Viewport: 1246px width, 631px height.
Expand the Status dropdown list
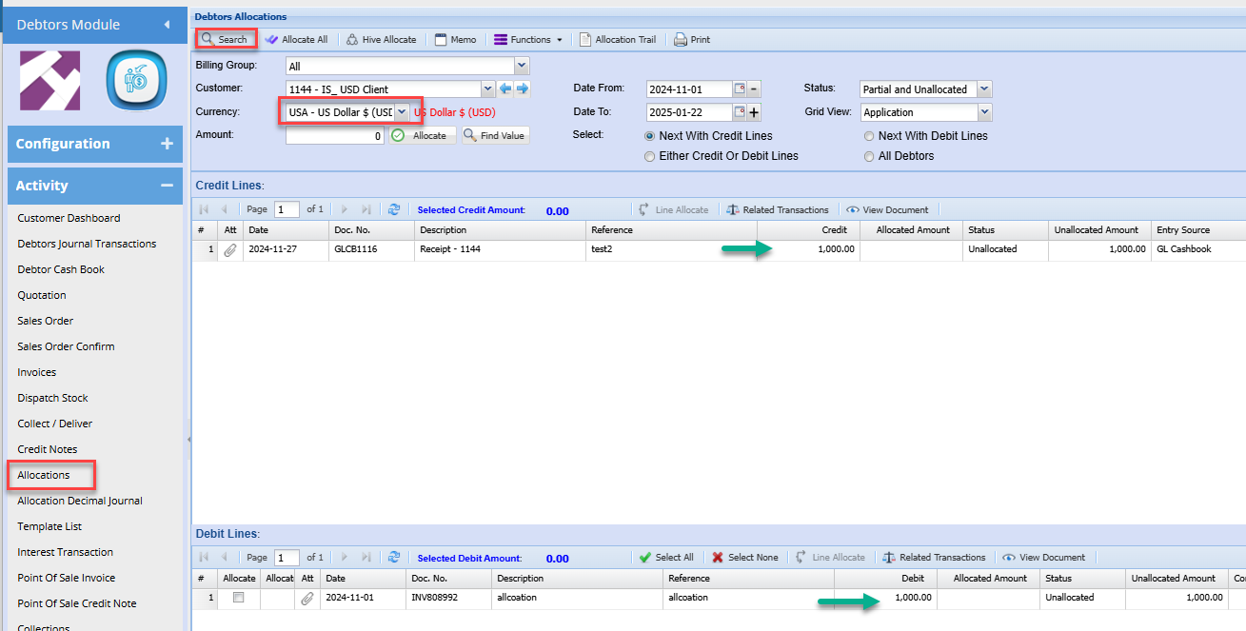click(x=984, y=89)
